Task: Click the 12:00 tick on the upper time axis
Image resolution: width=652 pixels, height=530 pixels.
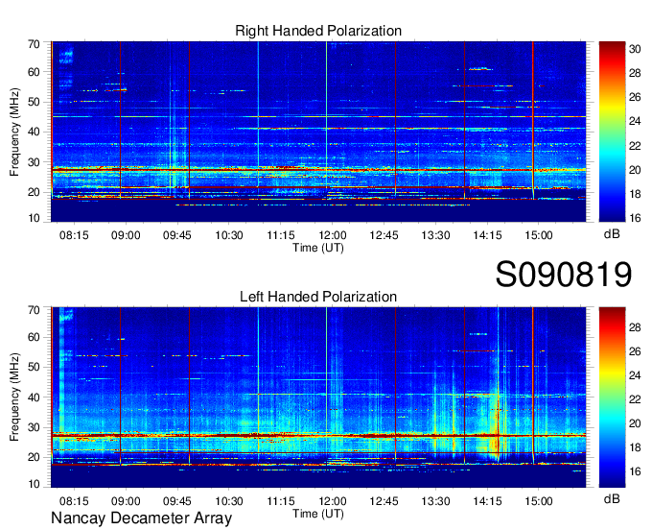Action: [x=333, y=235]
